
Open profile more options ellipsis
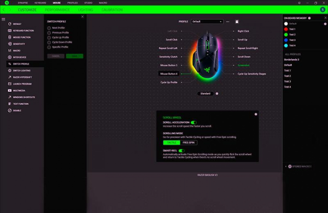pos(227,21)
